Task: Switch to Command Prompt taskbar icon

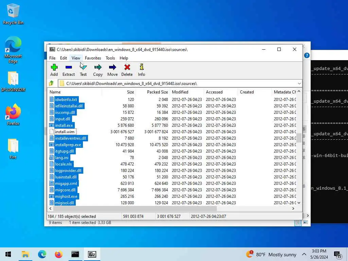Action: tap(75, 254)
